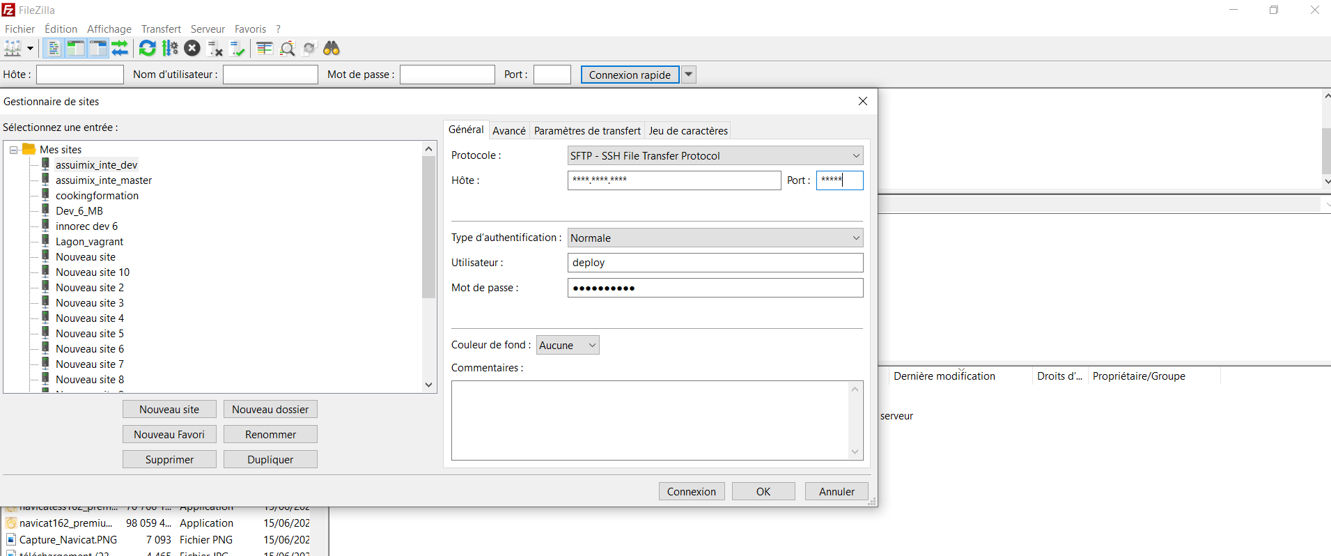Toggle the local directory tree view icon
Image resolution: width=1331 pixels, height=556 pixels.
click(76, 48)
